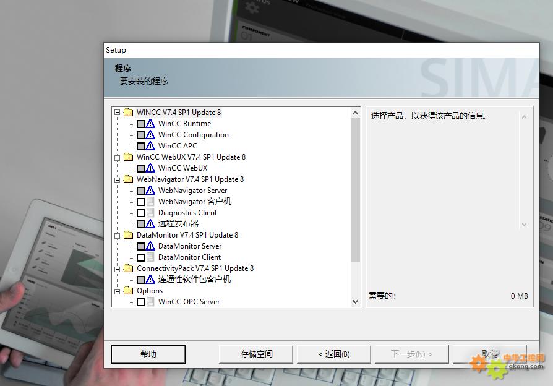Click the Options folder icon
This screenshot has width=553, height=386.
click(129, 291)
